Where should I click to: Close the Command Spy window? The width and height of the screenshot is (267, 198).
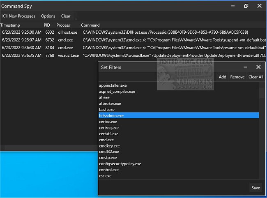coord(259,6)
